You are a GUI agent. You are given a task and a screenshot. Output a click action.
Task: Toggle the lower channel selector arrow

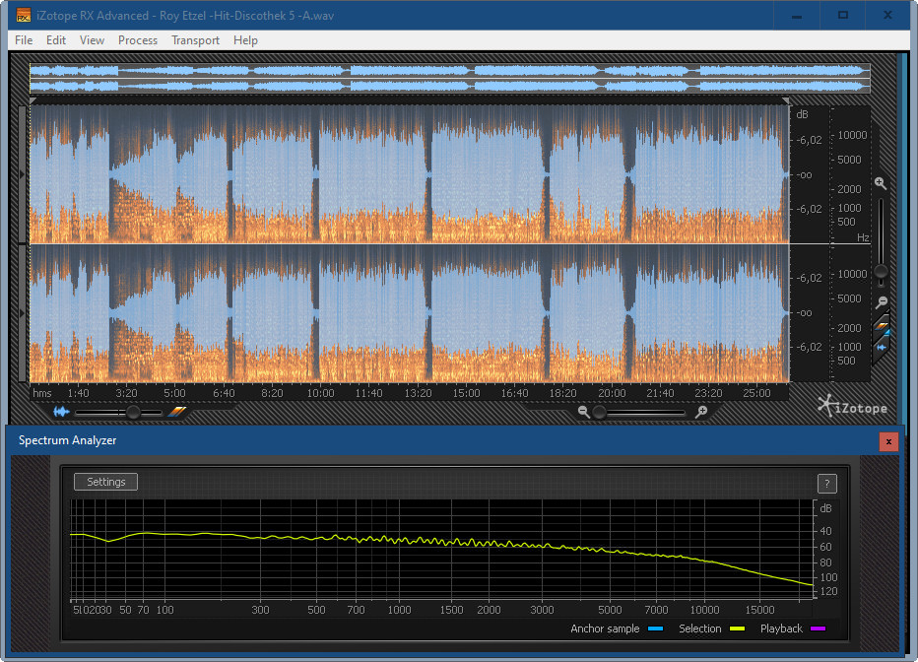(x=24, y=312)
